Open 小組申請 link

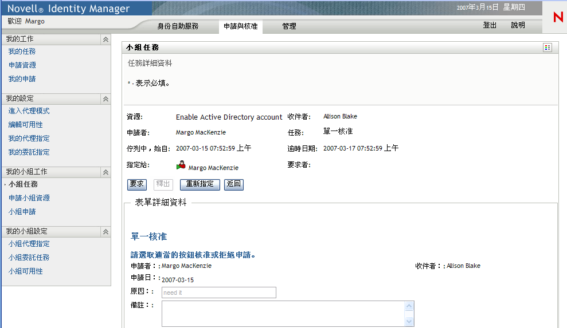[22, 212]
